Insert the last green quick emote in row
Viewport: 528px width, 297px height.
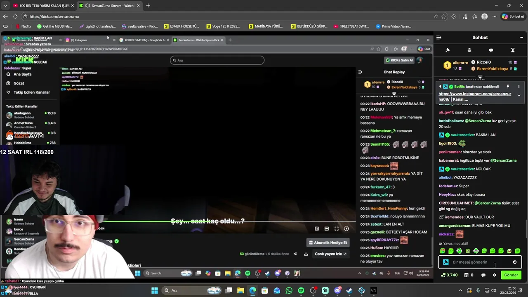coord(517,251)
